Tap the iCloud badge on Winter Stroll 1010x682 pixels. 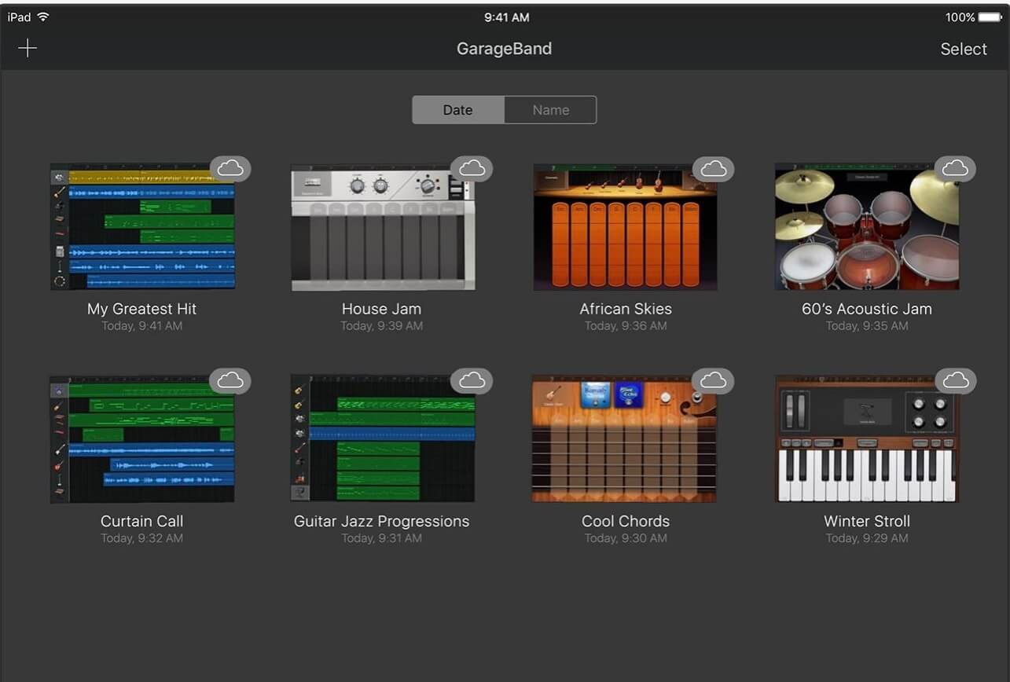pyautogui.click(x=955, y=380)
